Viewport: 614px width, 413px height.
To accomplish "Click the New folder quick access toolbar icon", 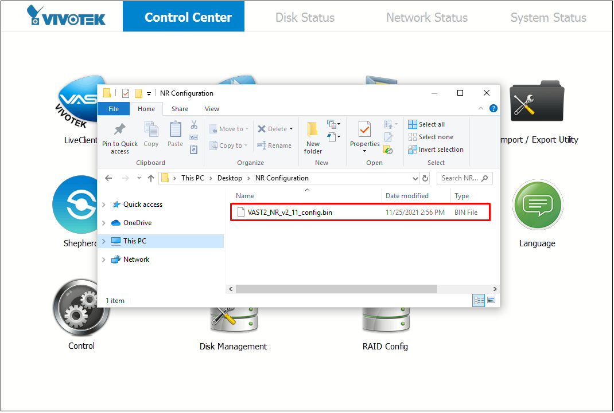I will coord(138,93).
